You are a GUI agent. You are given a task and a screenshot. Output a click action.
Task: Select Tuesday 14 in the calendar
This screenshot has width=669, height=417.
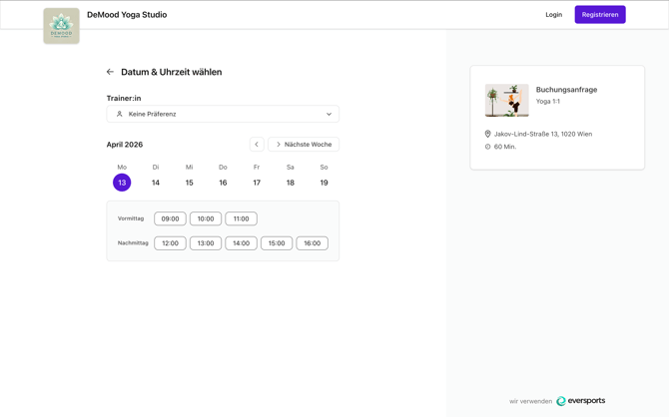(156, 183)
